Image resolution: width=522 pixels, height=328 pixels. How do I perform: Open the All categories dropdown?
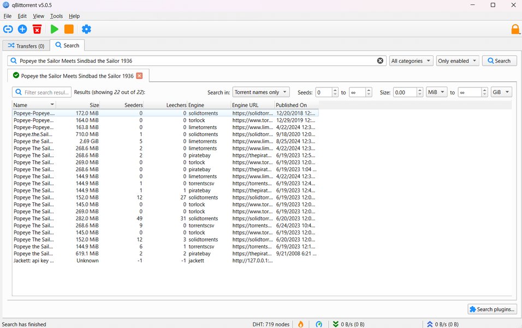(x=411, y=61)
